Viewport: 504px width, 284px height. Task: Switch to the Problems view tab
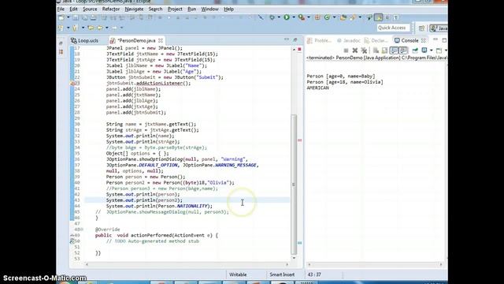[319, 40]
